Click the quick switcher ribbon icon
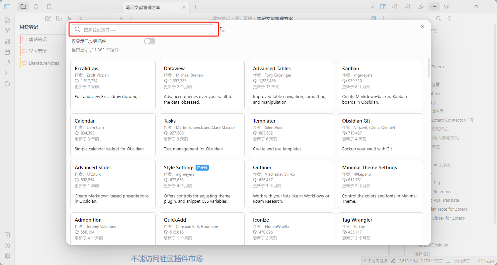This screenshot has height=265, width=497. coord(7,20)
